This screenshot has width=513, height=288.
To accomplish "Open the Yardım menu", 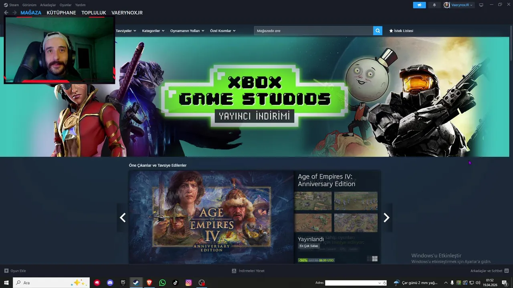I will pos(80,5).
